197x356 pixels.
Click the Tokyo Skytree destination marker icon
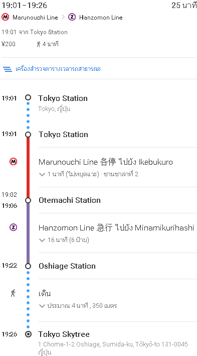28,334
